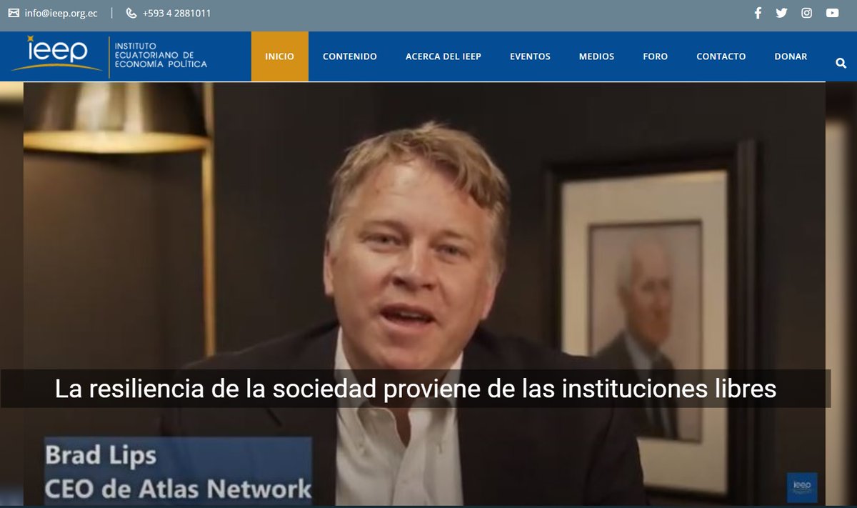Click the DONAR link
857x508 pixels.
(791, 56)
